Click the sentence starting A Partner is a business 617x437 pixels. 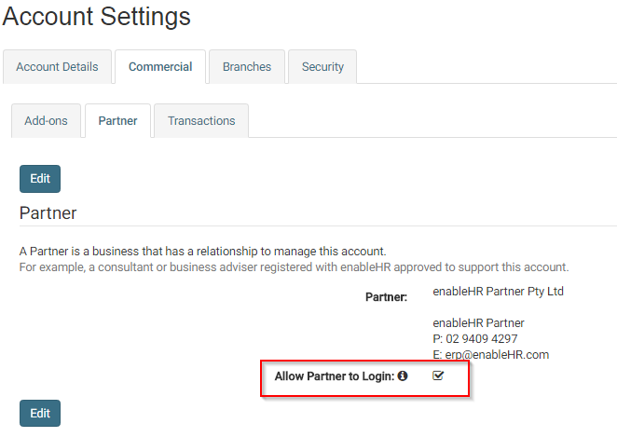pyautogui.click(x=202, y=251)
